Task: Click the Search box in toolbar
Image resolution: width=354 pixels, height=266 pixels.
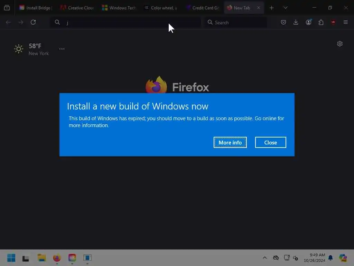Action: [235, 23]
